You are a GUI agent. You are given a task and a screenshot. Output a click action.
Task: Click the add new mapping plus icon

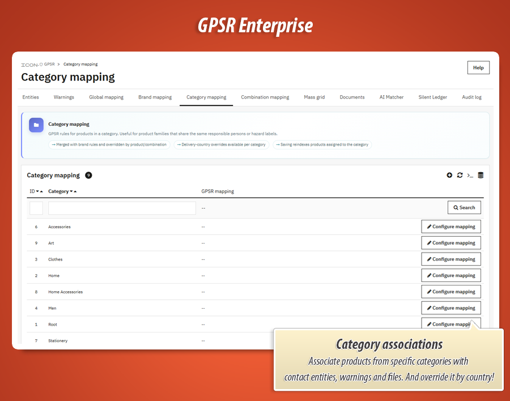tap(449, 175)
